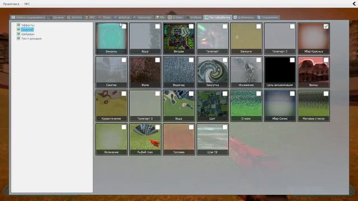Click the Водопад overlay thumbnail

click(x=179, y=72)
